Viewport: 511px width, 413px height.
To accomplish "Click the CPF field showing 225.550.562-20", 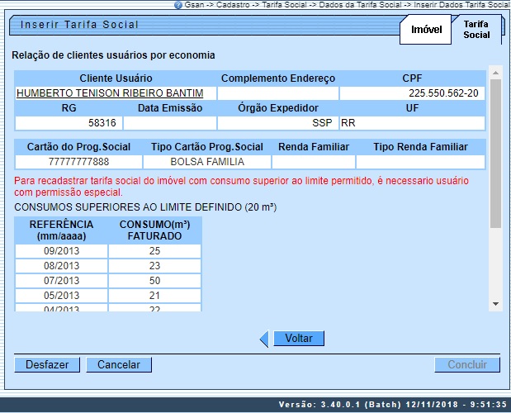I will coord(412,93).
